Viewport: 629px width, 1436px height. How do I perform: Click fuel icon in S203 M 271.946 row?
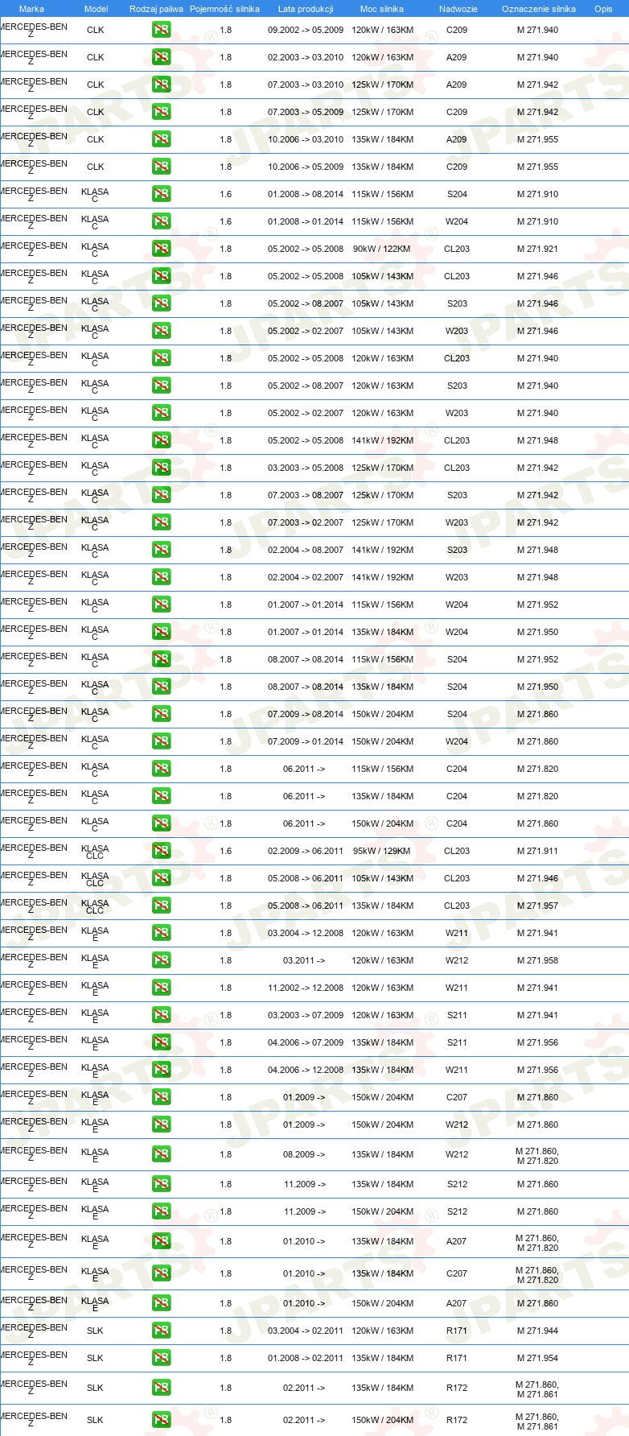coord(162,304)
